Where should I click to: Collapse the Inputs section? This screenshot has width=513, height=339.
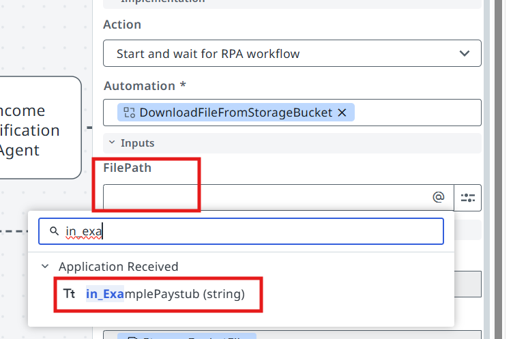[x=112, y=143]
